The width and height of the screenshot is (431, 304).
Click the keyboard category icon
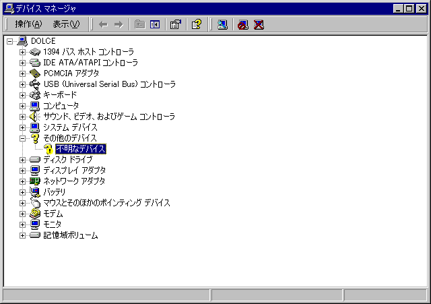pos(35,95)
